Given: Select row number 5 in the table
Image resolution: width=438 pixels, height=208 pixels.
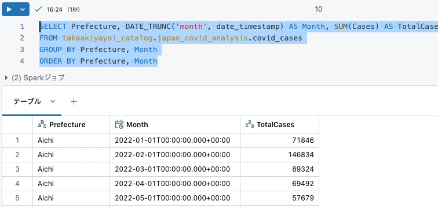Looking at the screenshot, I should coord(17,198).
